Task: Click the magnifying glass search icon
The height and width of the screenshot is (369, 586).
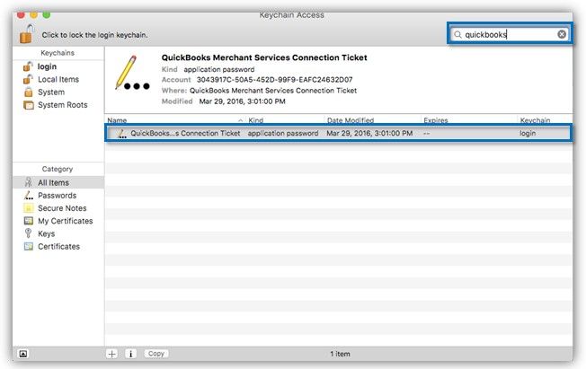Action: pos(457,35)
